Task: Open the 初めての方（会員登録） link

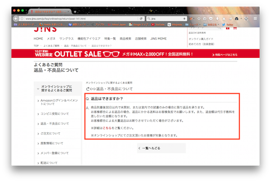Action: 201,44
